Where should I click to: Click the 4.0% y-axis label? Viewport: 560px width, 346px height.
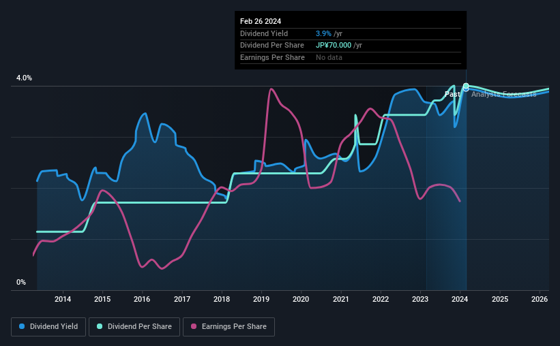click(x=24, y=78)
